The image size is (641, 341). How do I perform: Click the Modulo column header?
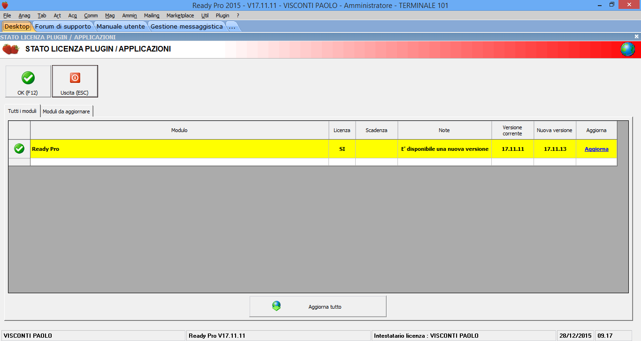pos(179,130)
